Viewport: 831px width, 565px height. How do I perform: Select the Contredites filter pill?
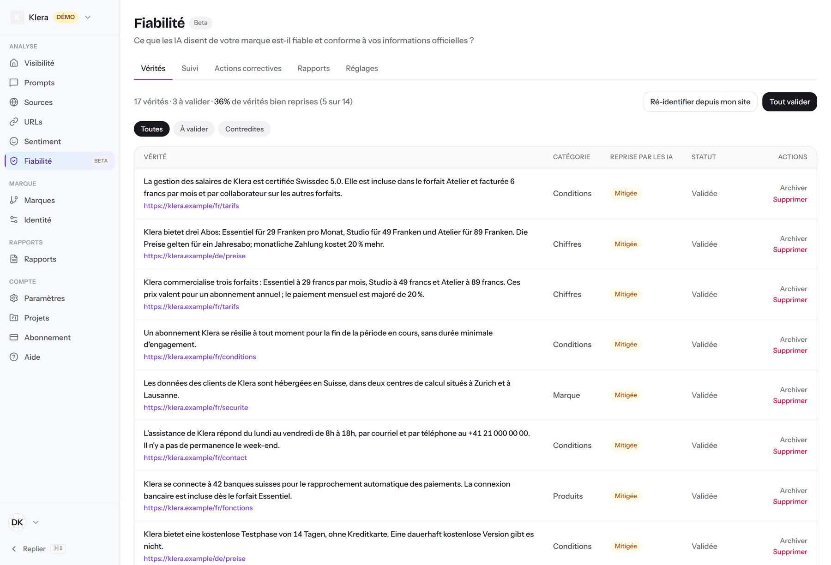[x=244, y=129]
